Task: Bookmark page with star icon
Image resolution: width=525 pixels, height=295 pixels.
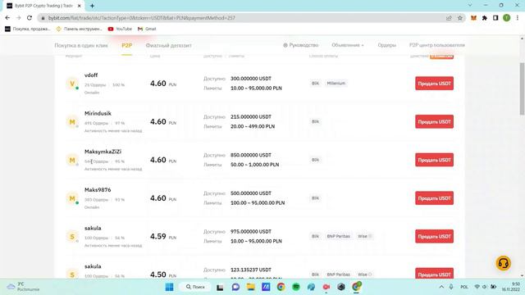Action: click(460, 18)
